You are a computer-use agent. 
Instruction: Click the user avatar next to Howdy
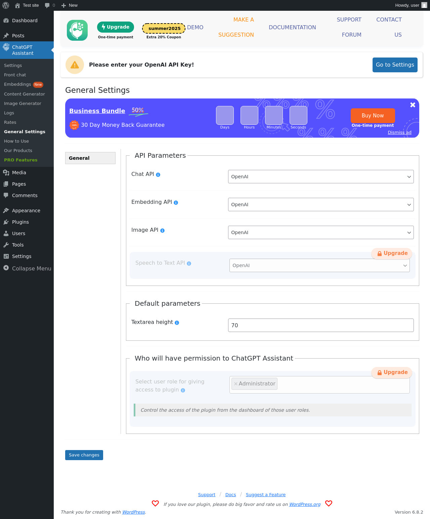pos(424,5)
